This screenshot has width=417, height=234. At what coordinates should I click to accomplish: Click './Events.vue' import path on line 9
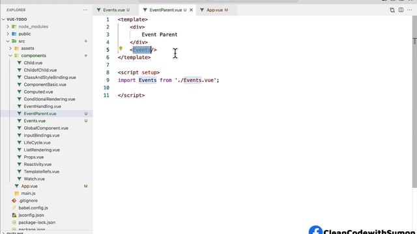195,80
